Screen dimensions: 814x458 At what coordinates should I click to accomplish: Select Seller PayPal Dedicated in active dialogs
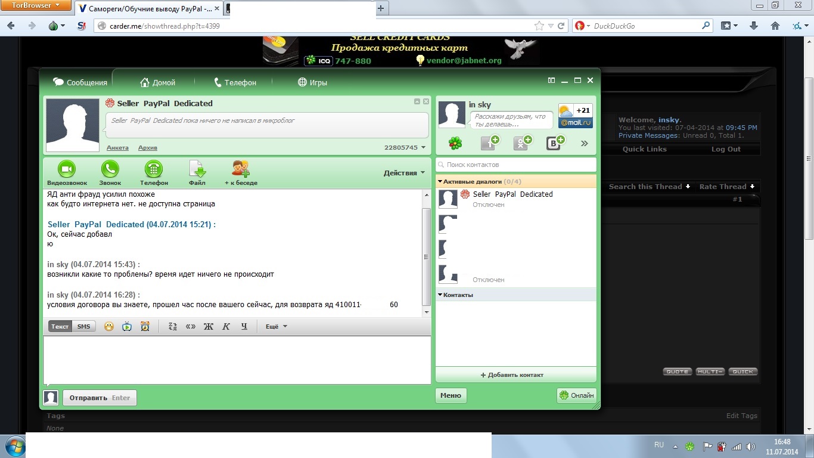(x=516, y=199)
